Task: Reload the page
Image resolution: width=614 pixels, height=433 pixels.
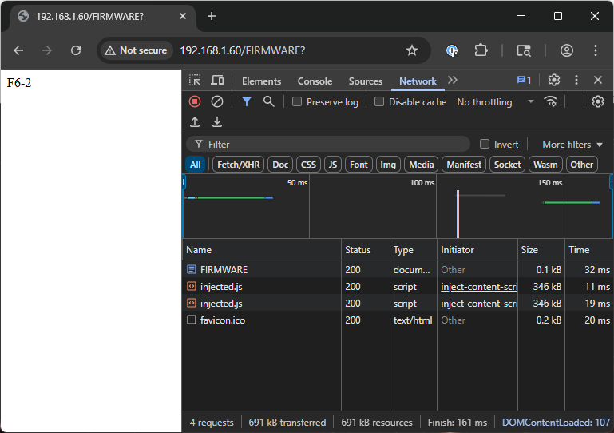Action: [76, 50]
